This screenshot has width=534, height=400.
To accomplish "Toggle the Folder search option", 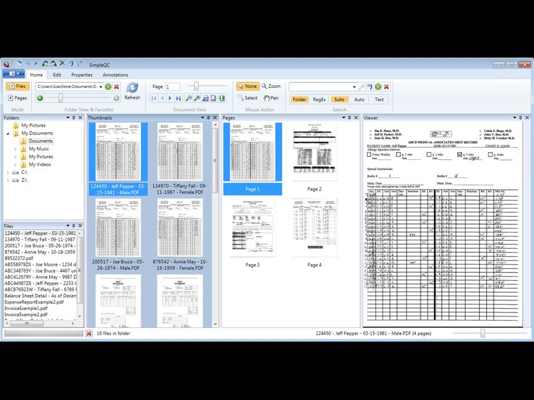I will 299,99.
